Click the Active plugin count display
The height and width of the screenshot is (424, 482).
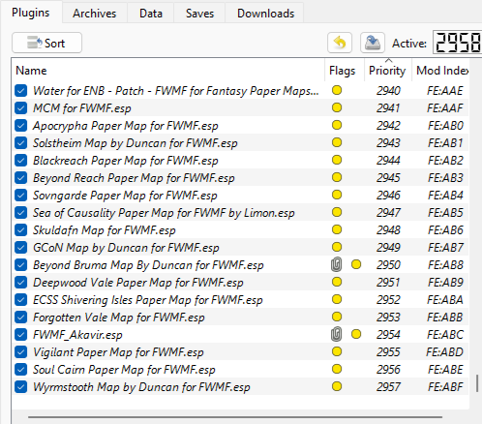coord(458,43)
